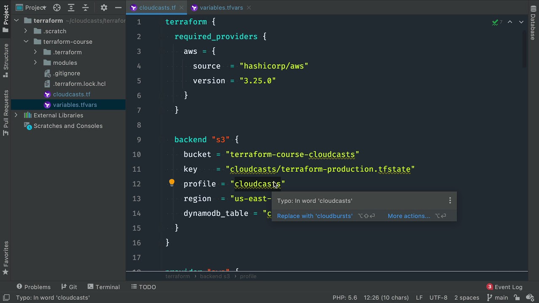Click the "terraform-course-cloudcasts" bucket value
This screenshot has height=303, width=539.
(292, 154)
